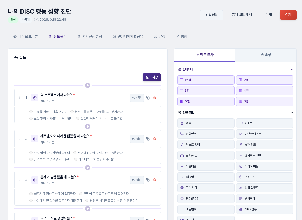
Task: Open the 랜딩페이지 & 공유 tab
Action: [x=128, y=36]
